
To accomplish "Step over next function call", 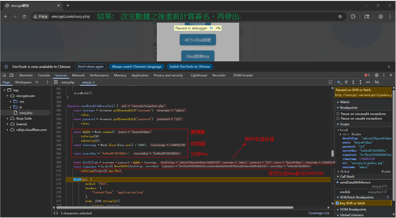I will tap(346, 82).
